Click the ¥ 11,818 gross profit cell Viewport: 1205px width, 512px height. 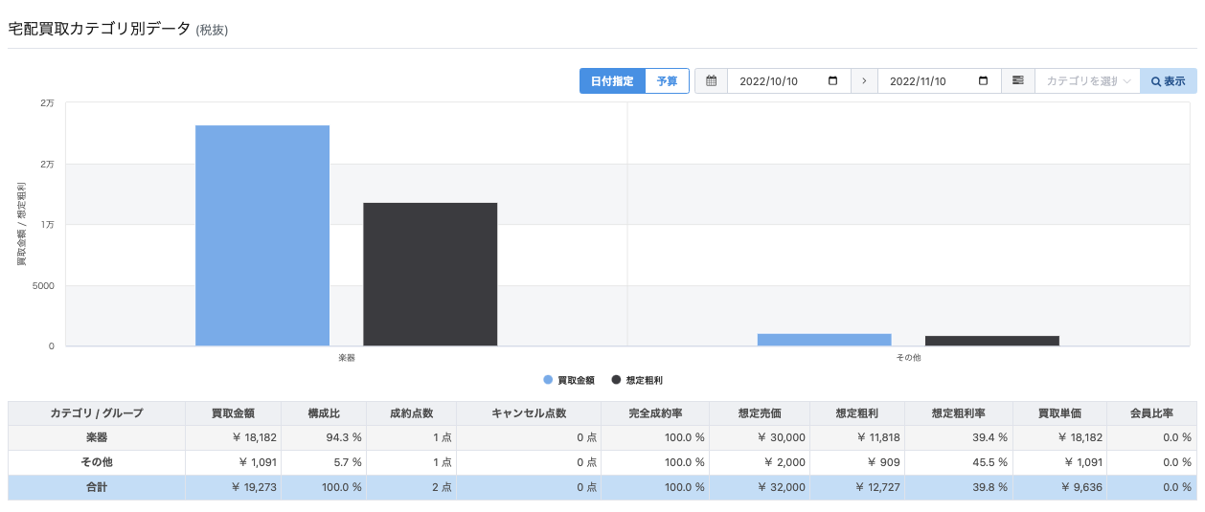click(x=857, y=437)
